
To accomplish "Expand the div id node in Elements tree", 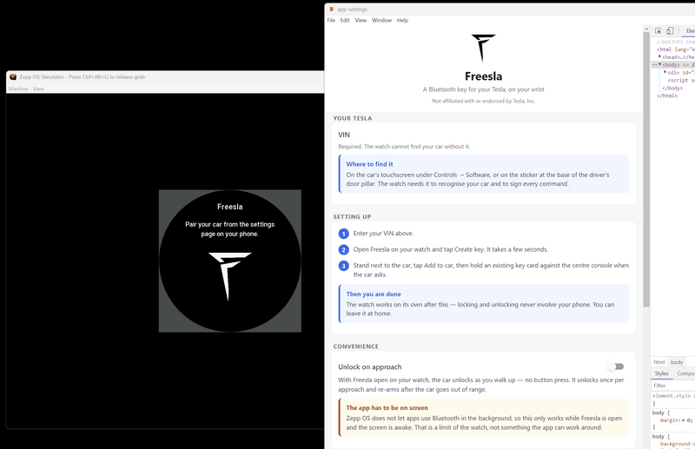I will (x=665, y=72).
